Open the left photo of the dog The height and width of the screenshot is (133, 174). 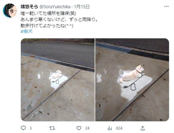pyautogui.click(x=58, y=80)
